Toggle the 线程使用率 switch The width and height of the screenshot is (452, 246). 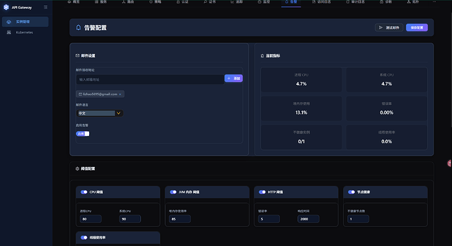point(84,237)
